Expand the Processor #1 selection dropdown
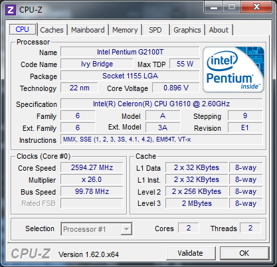Image resolution: width=277 pixels, height=267 pixels. [x=126, y=229]
